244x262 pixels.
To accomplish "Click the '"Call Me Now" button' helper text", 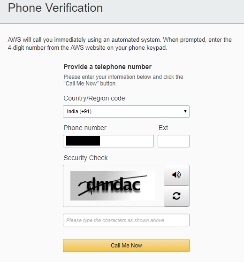I will coord(90,84).
